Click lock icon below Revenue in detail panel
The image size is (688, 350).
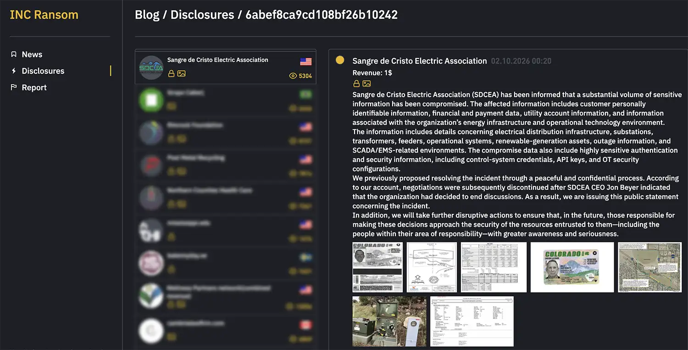[x=356, y=84]
